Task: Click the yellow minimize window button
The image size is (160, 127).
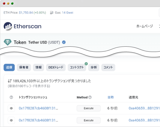Action: 8,4
